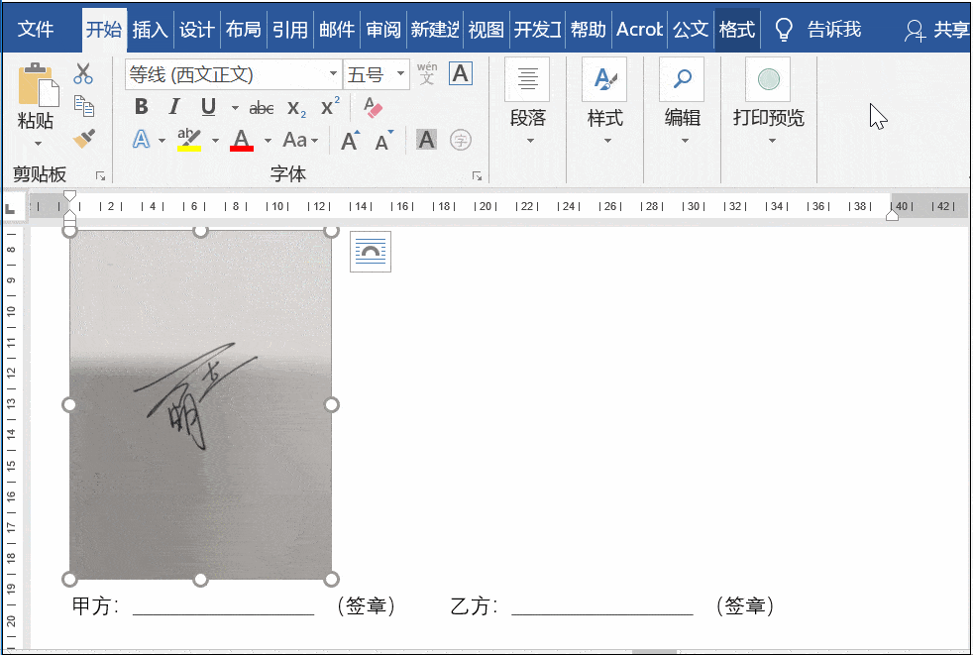
Task: Click the Clear All Formatting icon
Action: click(375, 107)
